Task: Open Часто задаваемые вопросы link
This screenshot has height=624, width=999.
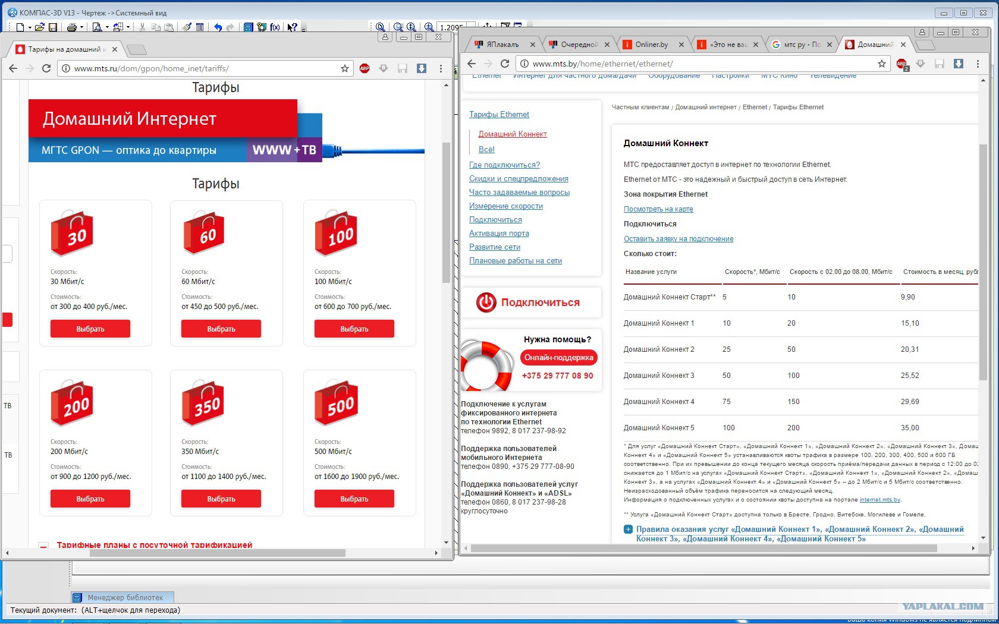Action: 519,192
